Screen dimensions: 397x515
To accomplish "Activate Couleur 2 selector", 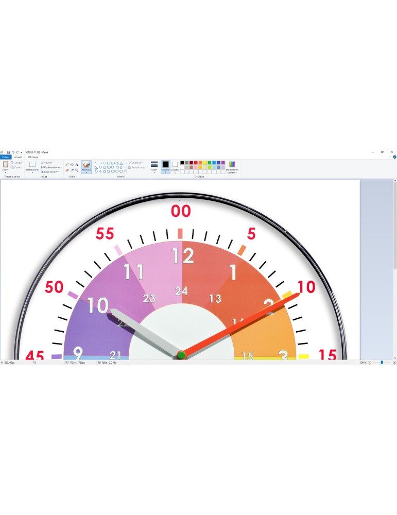I will tap(175, 166).
